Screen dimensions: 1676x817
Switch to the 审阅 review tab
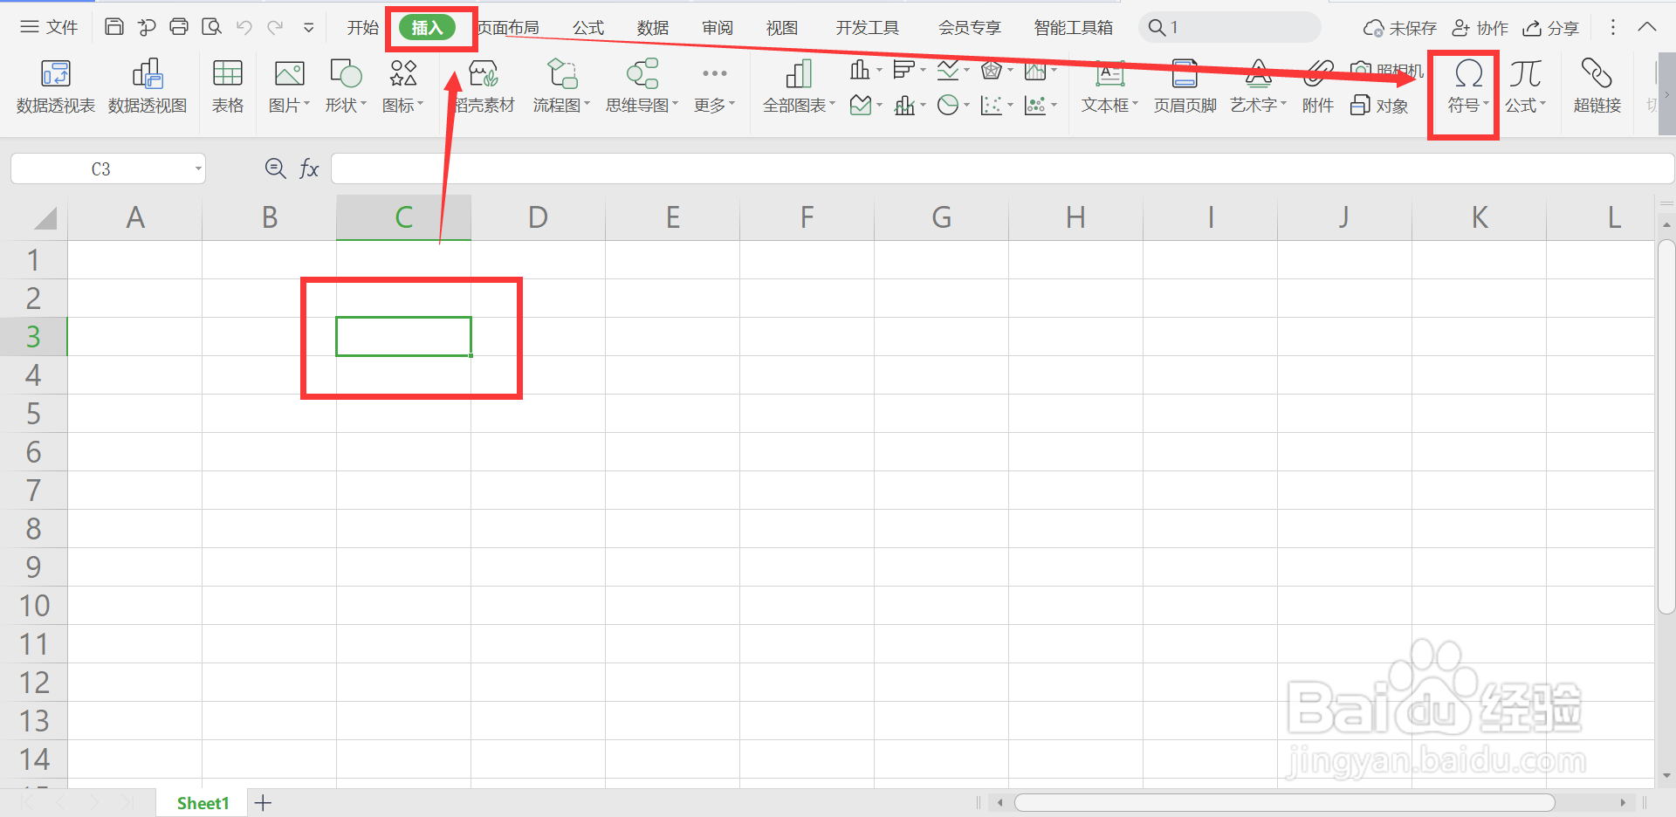tap(718, 28)
